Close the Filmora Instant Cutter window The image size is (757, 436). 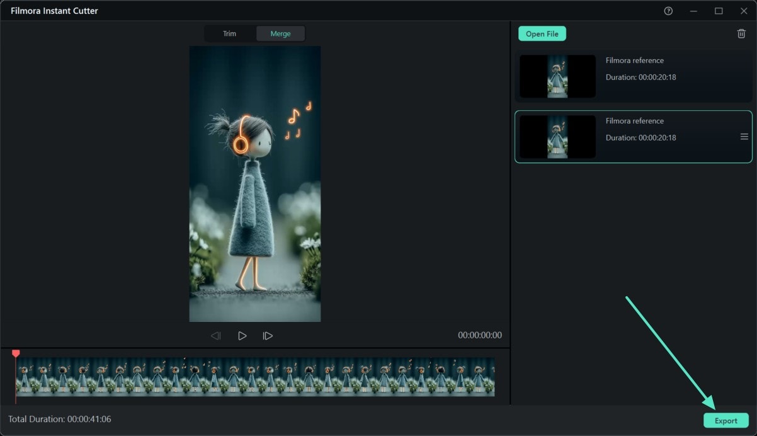(x=743, y=11)
